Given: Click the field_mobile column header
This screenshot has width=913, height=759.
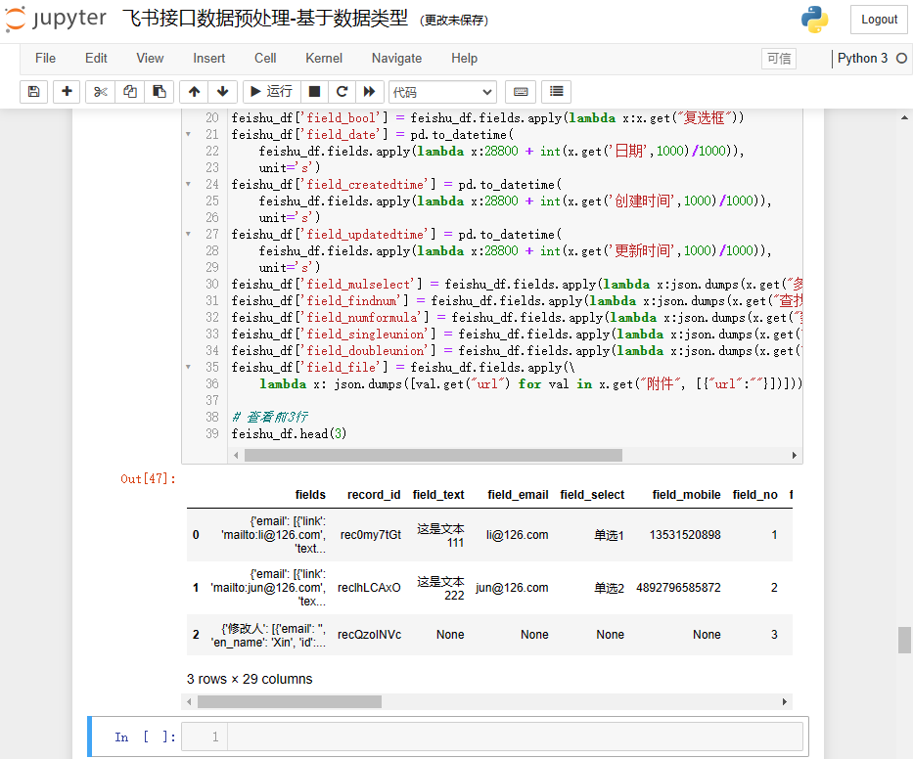Looking at the screenshot, I should coord(687,495).
